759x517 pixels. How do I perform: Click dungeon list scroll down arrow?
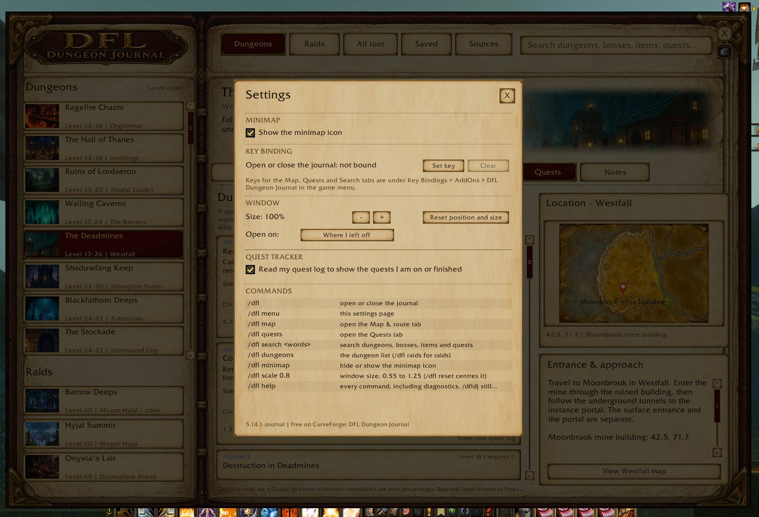[x=190, y=355]
